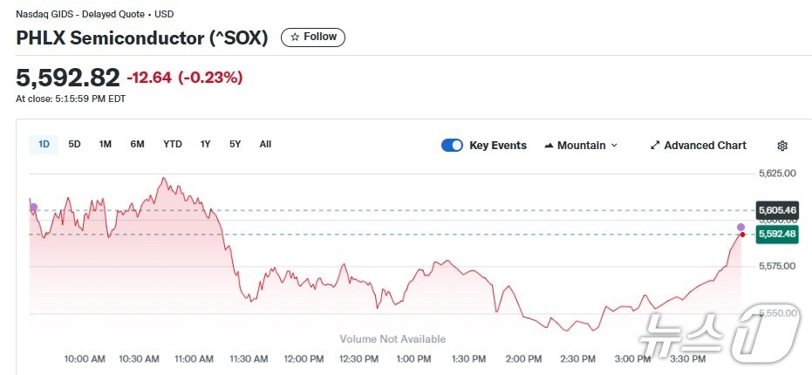Show the 5Y range chart
This screenshot has width=812, height=375.
(235, 144)
